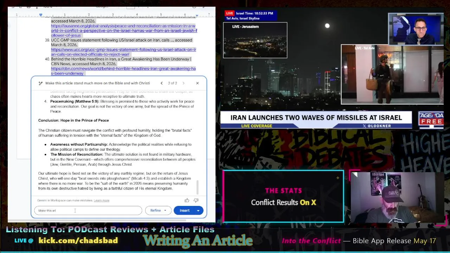
Task: Click the Gemini pencil sparkle icon in panel header
Action: (40, 83)
